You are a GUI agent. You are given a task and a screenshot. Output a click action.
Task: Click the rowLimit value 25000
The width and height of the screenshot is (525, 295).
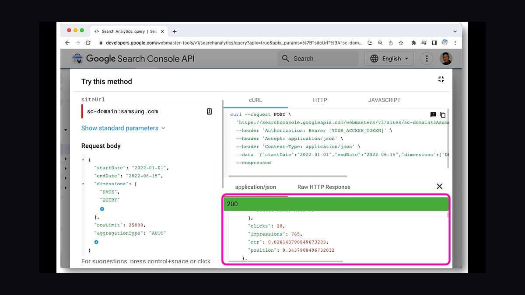pos(136,225)
